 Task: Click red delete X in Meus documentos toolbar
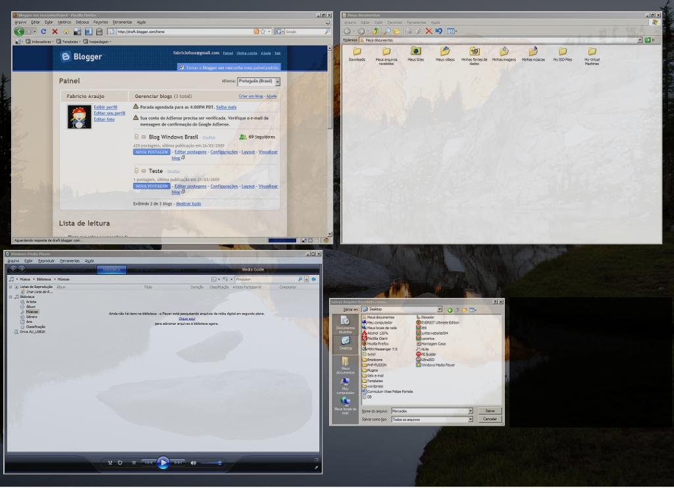(428, 31)
